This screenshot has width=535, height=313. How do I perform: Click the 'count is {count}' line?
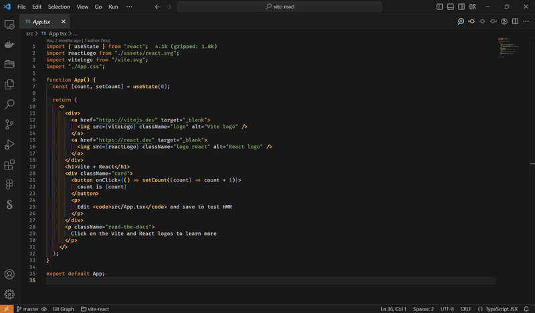pyautogui.click(x=102, y=187)
